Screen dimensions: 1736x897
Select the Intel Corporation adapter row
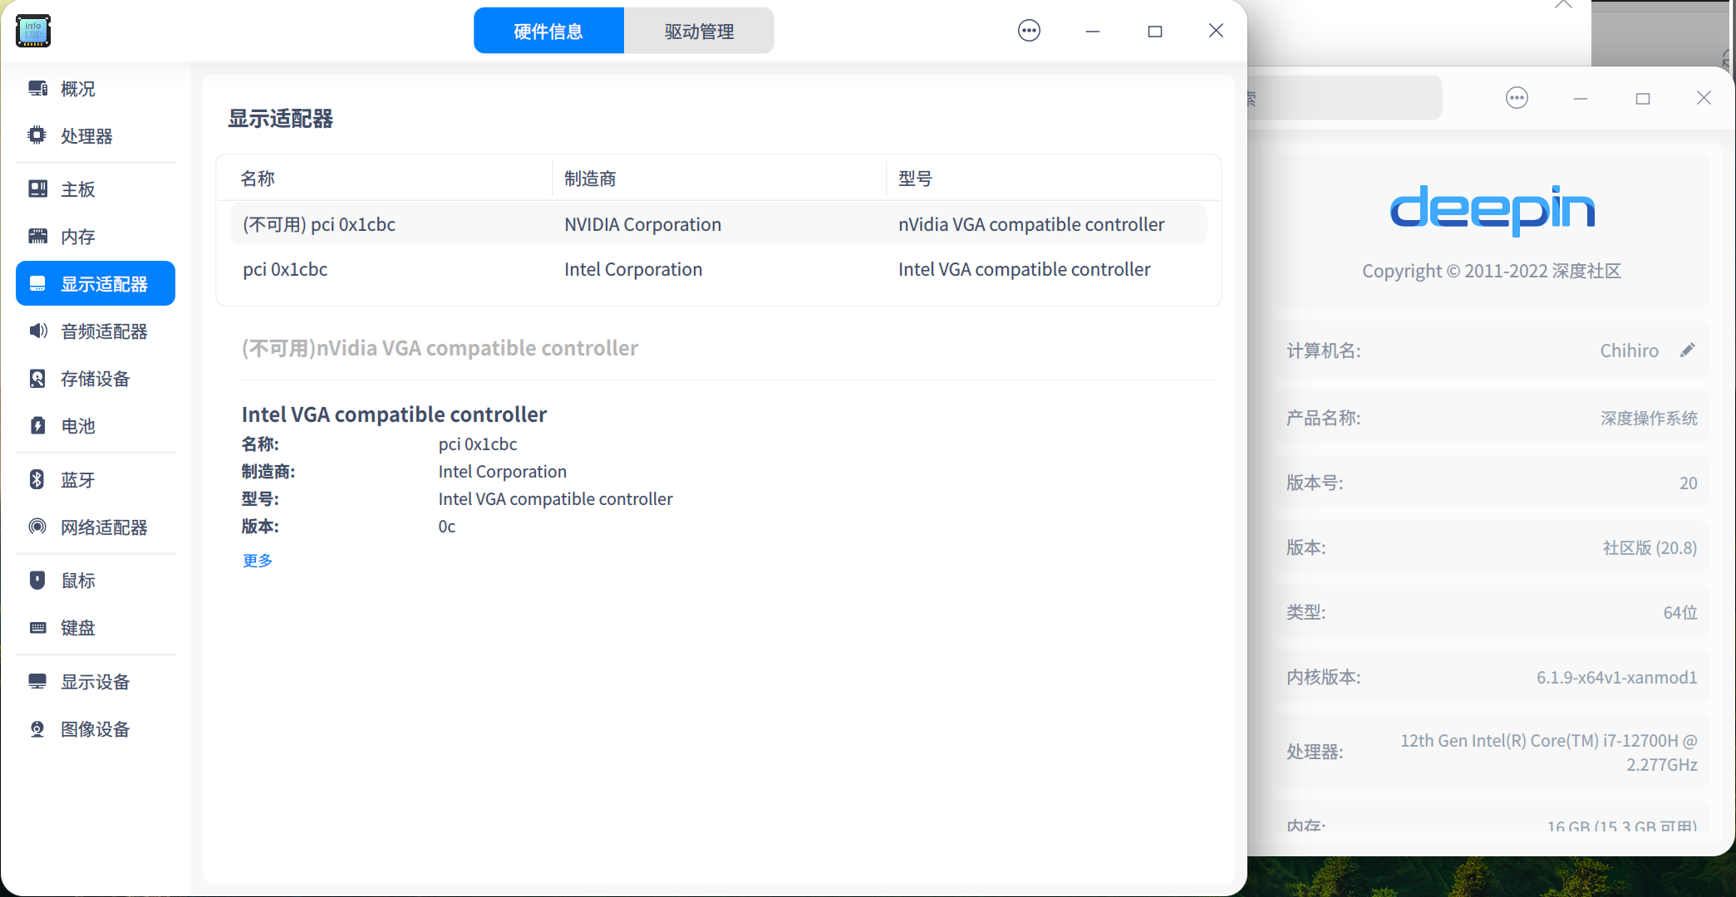[x=718, y=269]
